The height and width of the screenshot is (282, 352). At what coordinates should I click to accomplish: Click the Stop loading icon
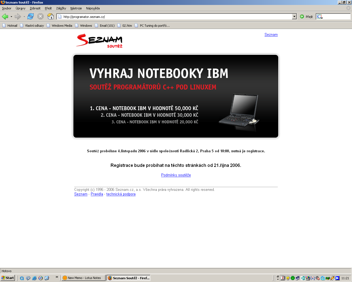point(40,17)
